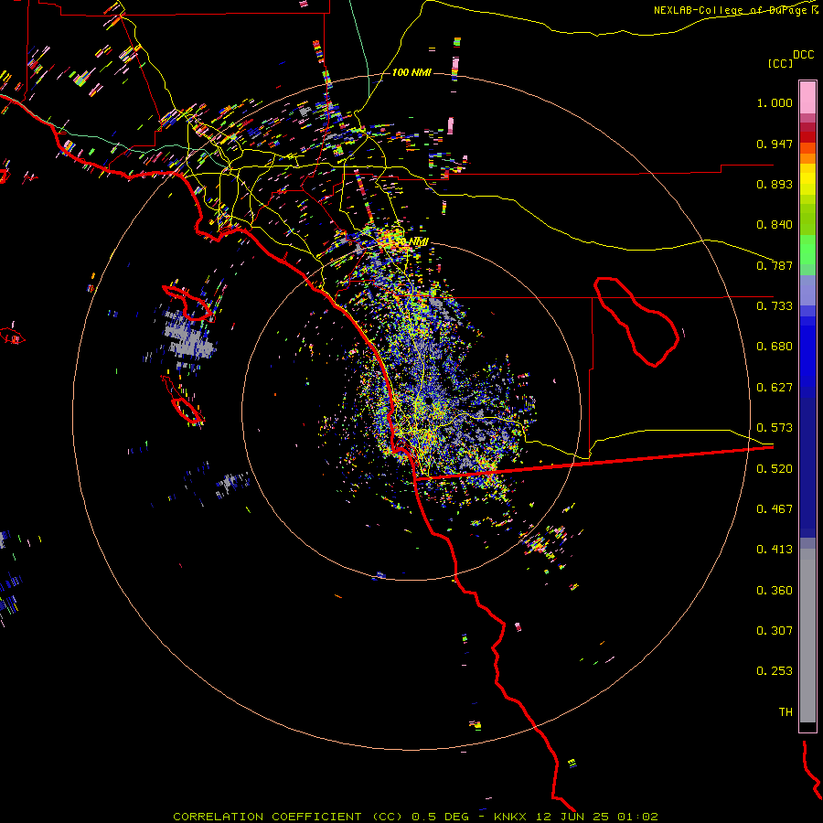
Task: Click the KNKX radar site identifier
Action: 509,817
